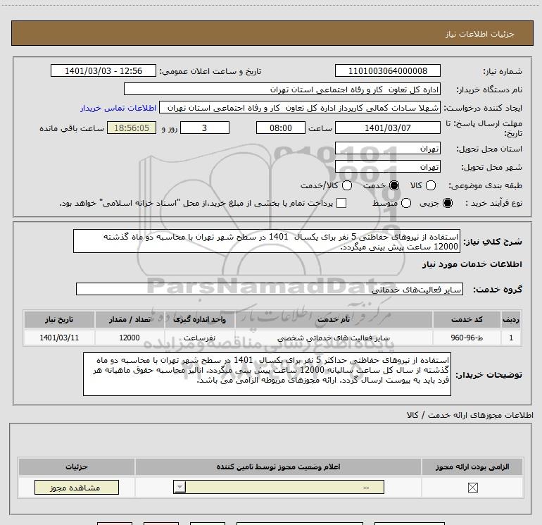
Task: Click the row number cell 1
Action: point(511,338)
